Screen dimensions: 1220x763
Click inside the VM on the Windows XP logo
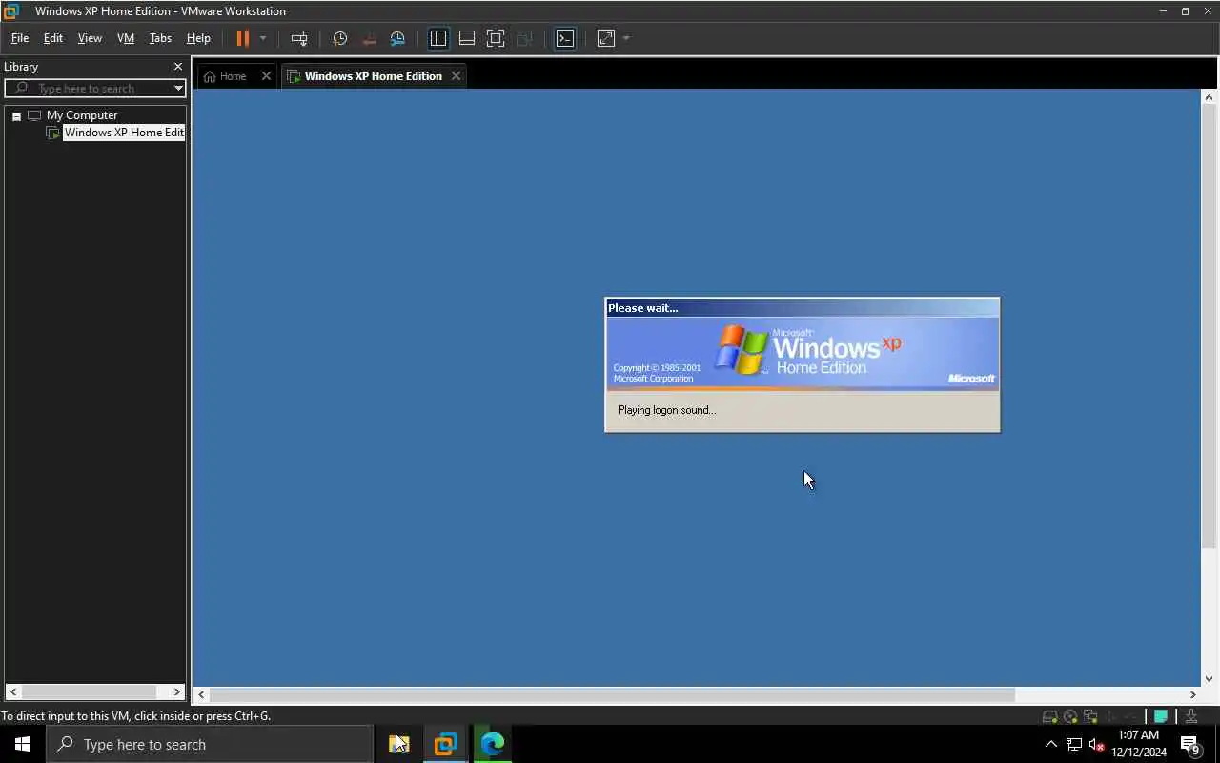(742, 349)
